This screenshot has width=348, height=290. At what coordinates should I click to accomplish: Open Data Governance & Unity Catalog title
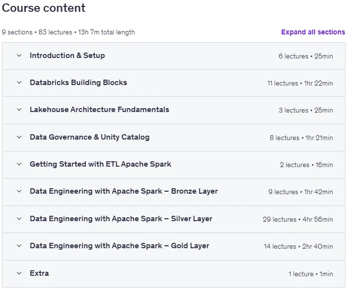90,137
